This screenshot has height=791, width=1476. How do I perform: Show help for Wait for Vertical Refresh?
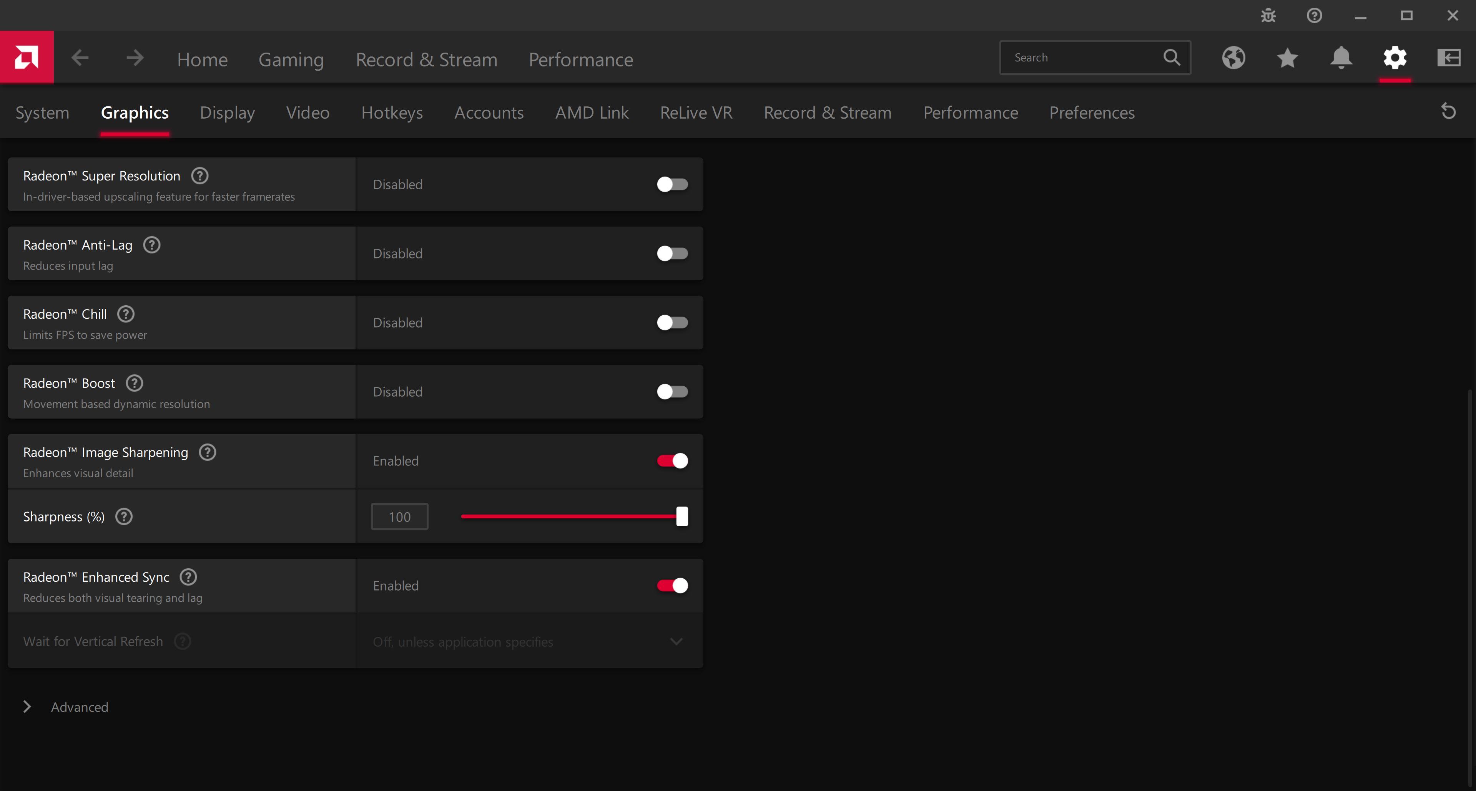[x=183, y=642]
